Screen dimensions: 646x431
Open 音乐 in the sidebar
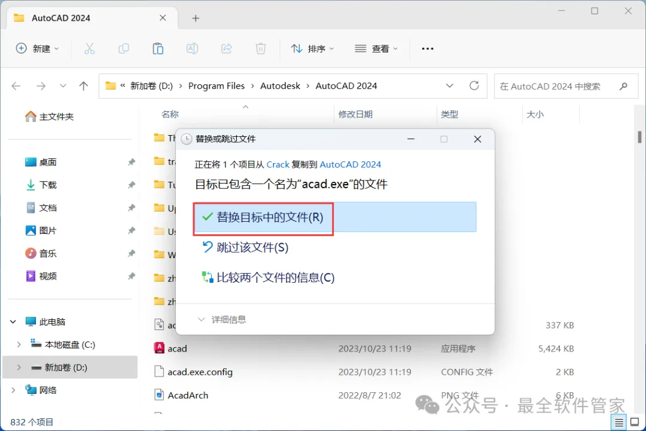click(x=41, y=253)
